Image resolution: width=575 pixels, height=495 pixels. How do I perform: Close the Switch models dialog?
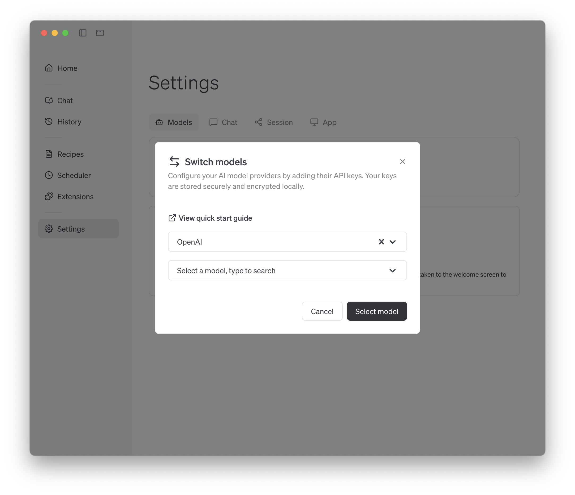click(x=402, y=162)
